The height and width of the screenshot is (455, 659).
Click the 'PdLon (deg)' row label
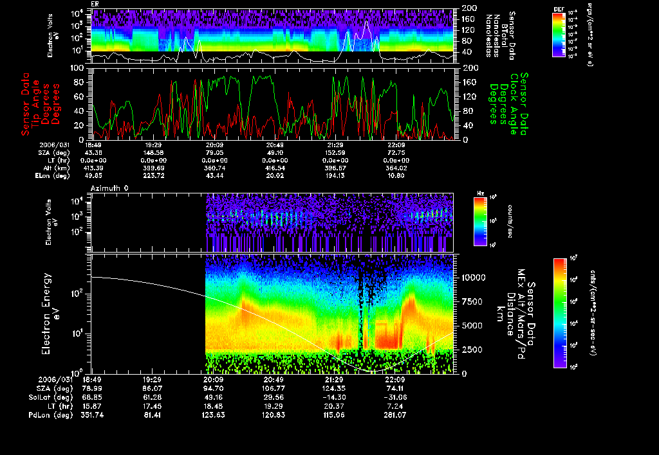[50, 415]
